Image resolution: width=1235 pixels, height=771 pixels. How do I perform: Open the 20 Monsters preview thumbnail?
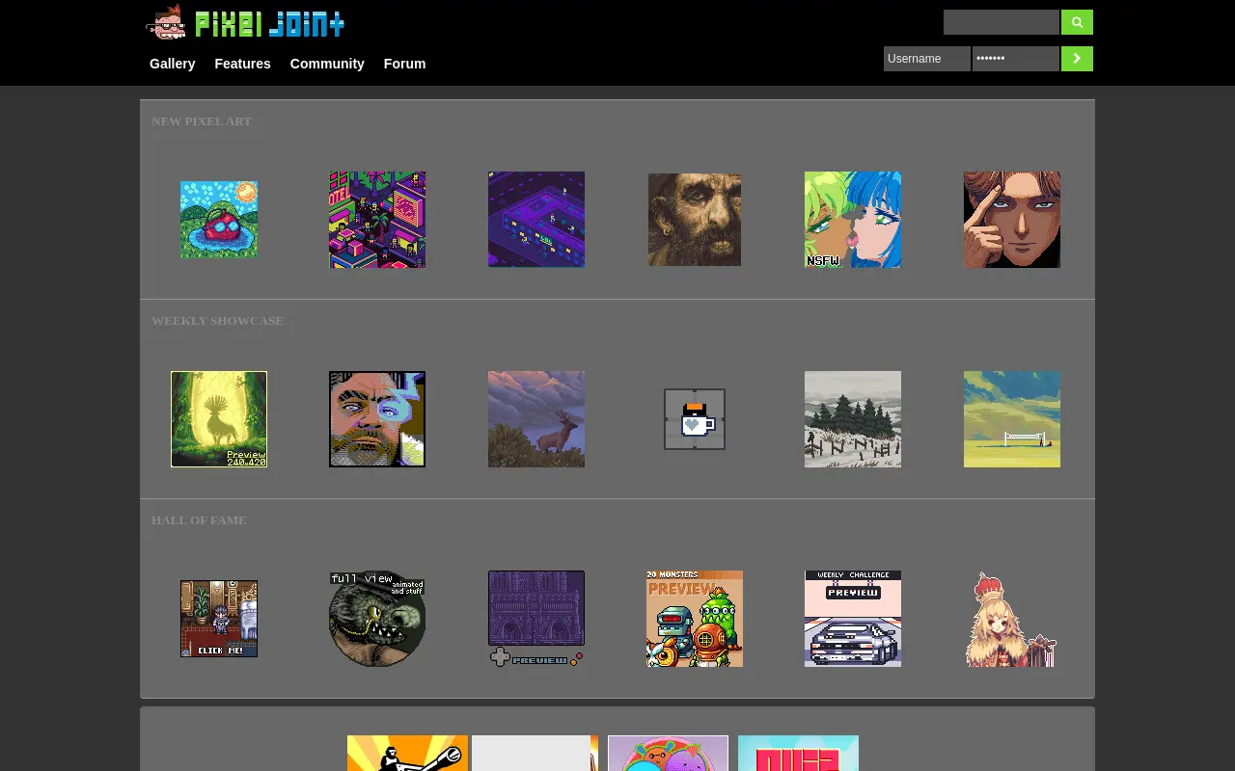695,619
